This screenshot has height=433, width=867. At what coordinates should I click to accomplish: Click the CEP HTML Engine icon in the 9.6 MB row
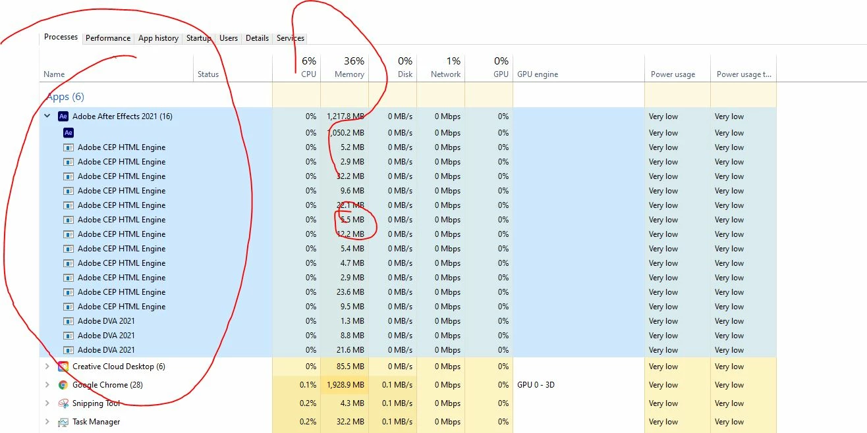coord(69,191)
